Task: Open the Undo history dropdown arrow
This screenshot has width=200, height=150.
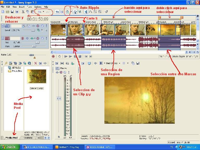Action: pos(43,12)
